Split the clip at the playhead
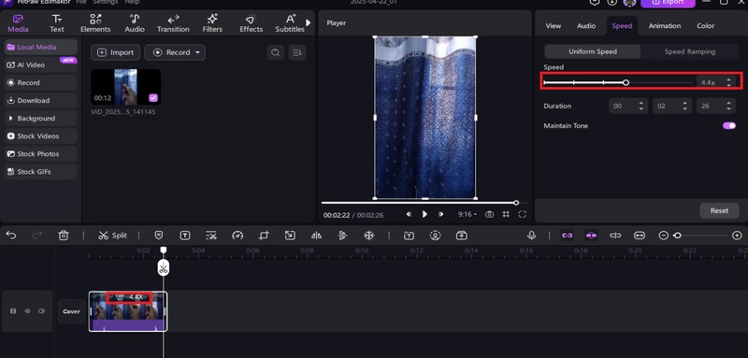This screenshot has height=358, width=748. (x=112, y=236)
